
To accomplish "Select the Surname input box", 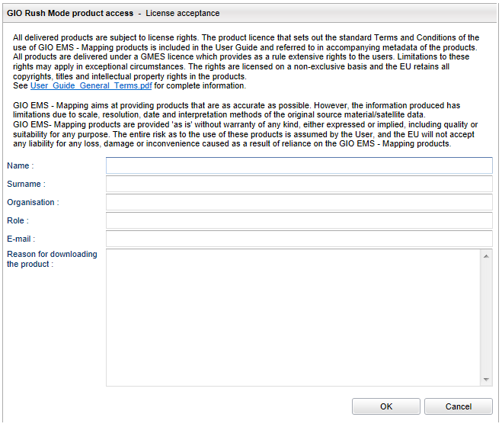I will 299,184.
